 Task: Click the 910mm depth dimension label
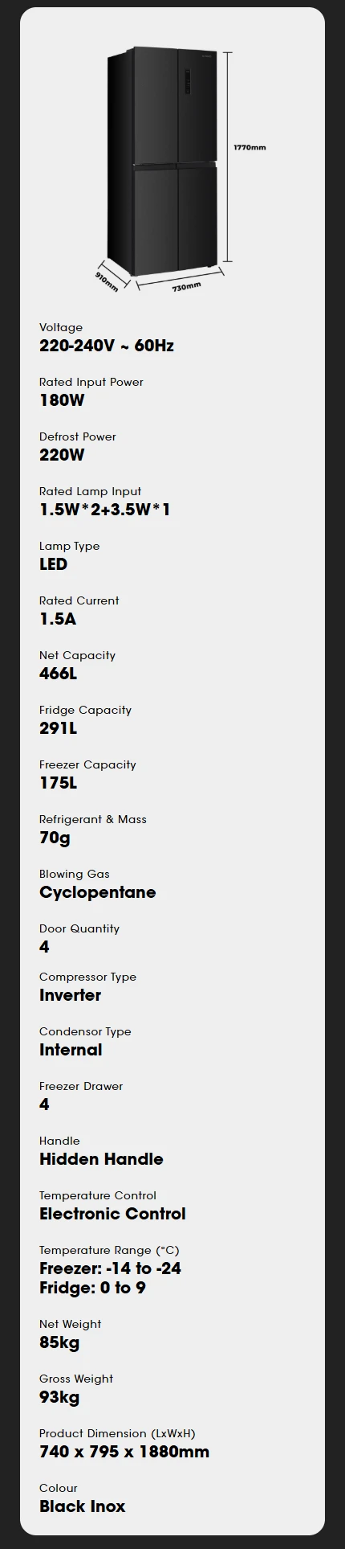(x=107, y=281)
